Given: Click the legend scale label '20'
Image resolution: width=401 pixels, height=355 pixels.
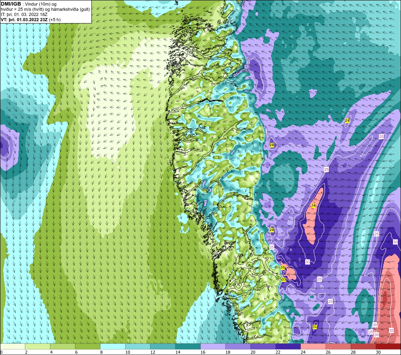Looking at the screenshot, I should pyautogui.click(x=253, y=352).
